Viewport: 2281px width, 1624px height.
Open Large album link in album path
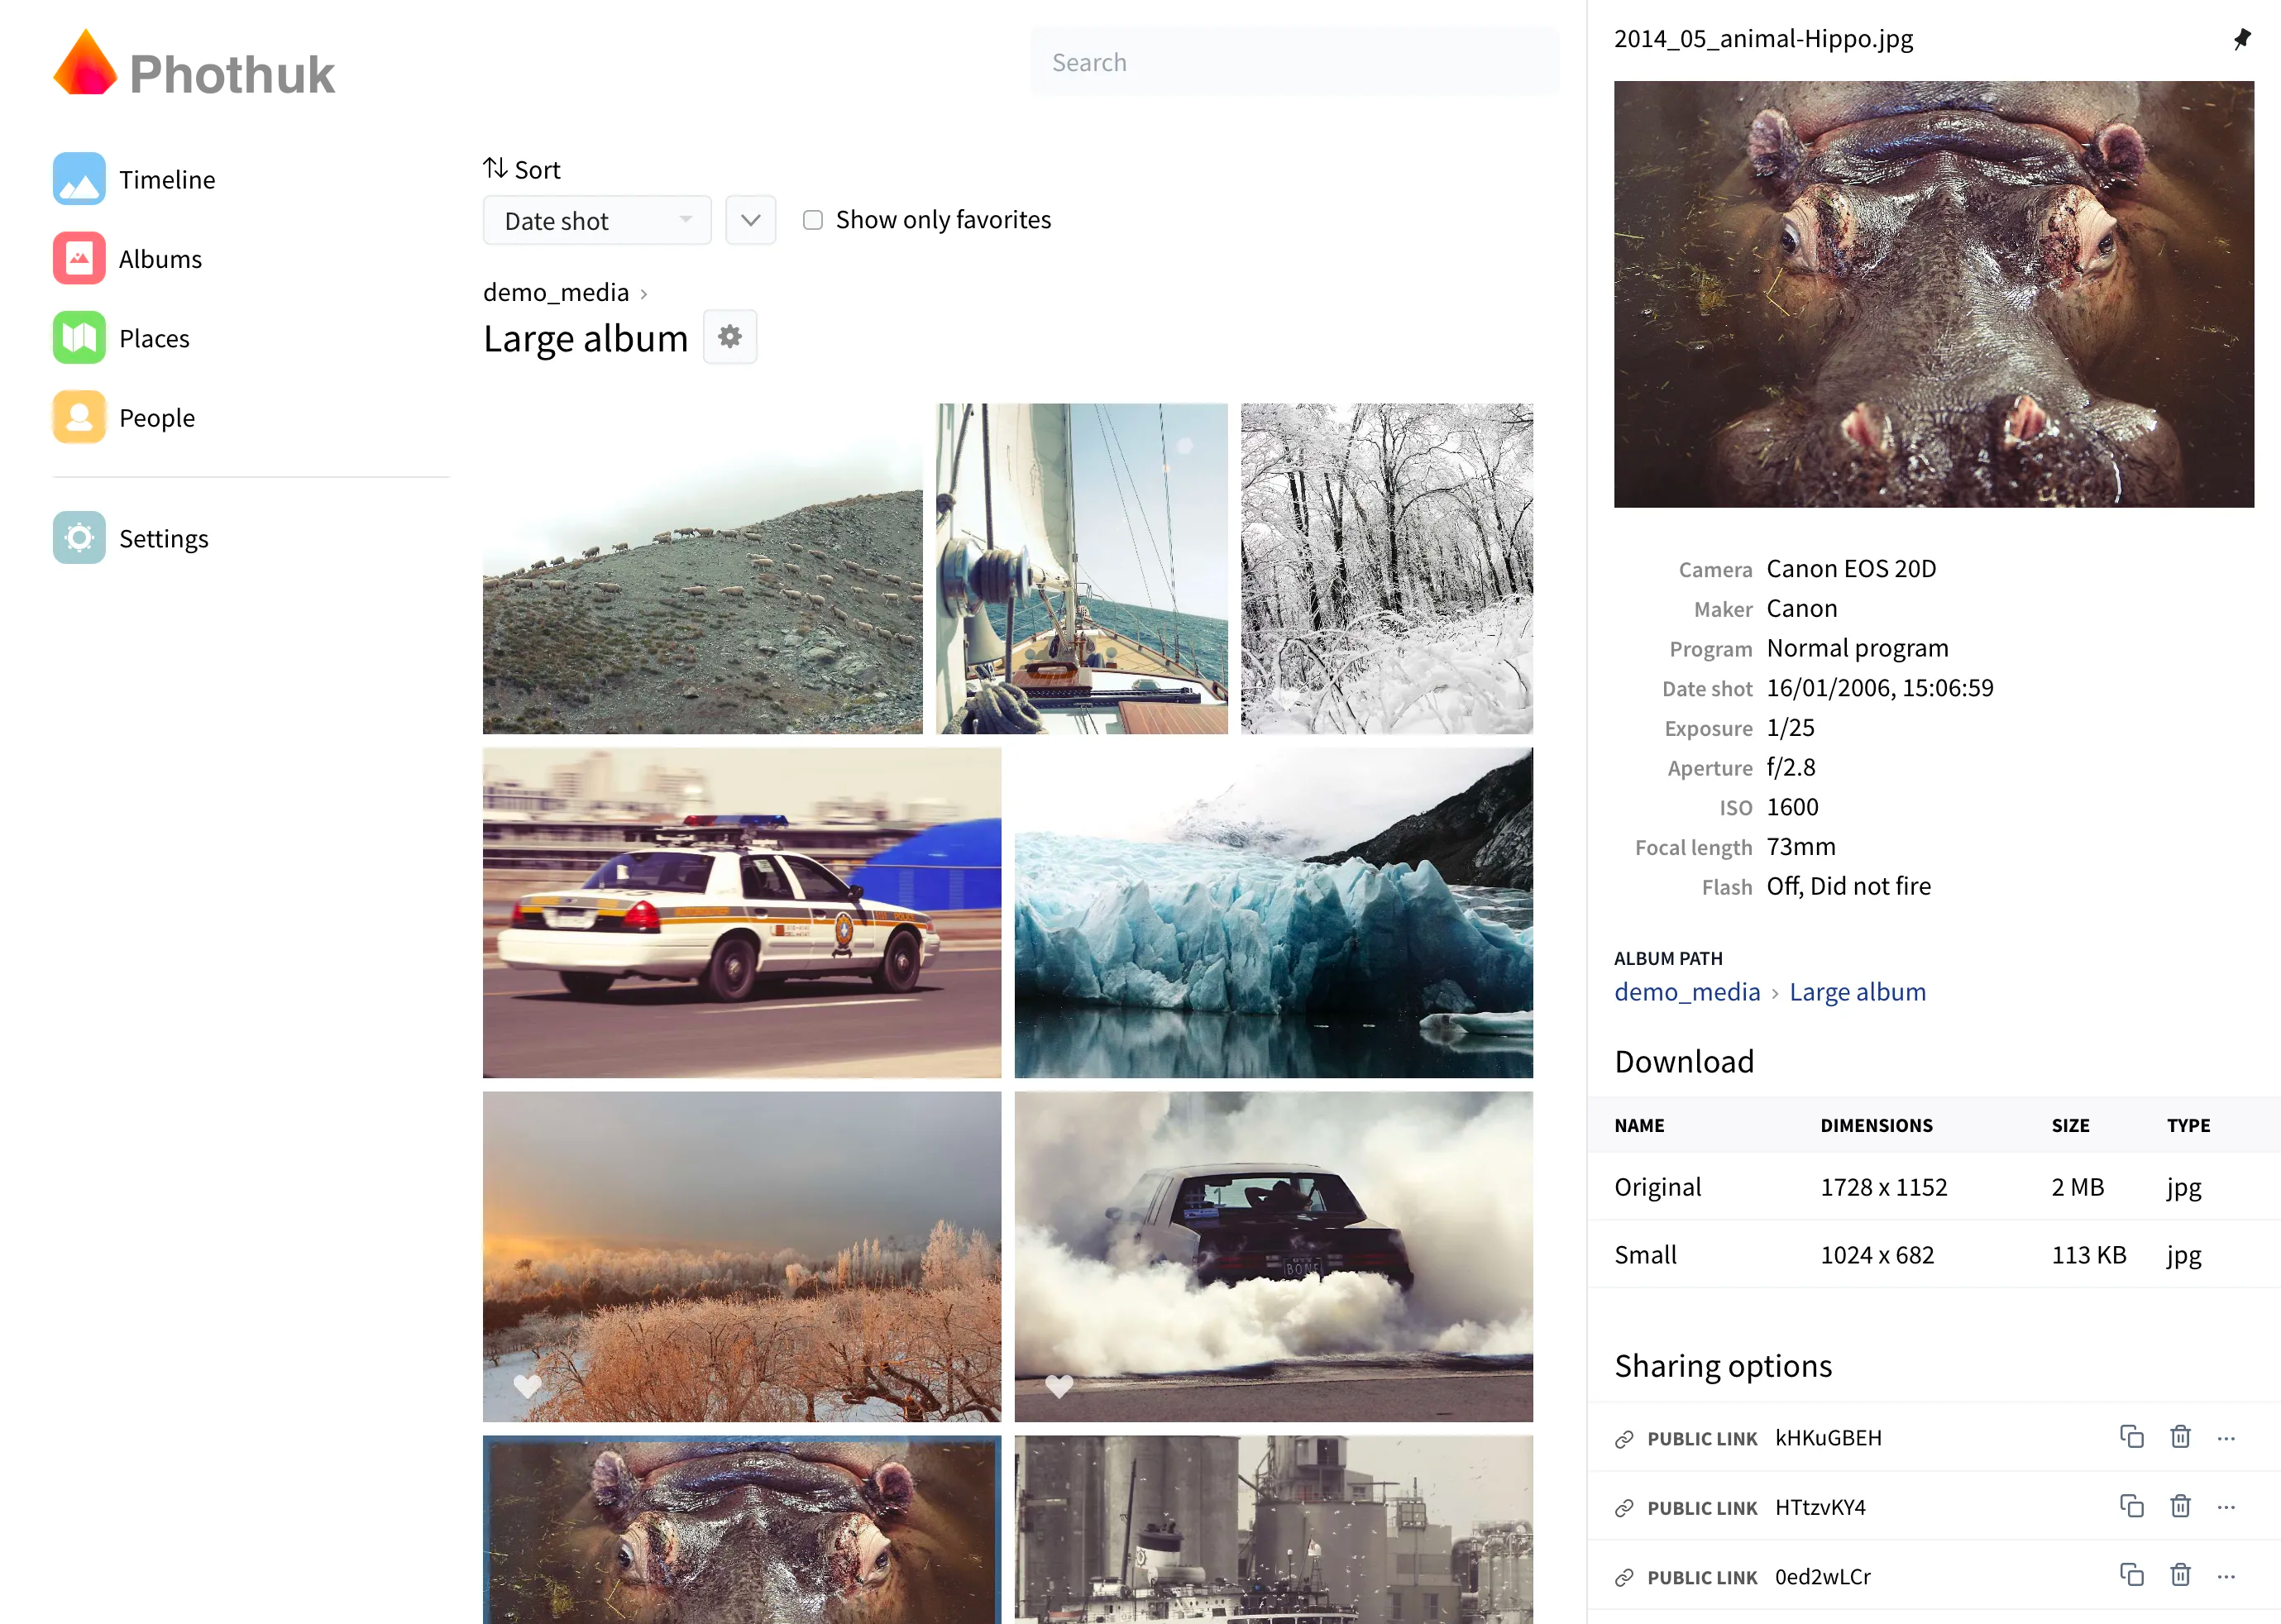click(1856, 992)
